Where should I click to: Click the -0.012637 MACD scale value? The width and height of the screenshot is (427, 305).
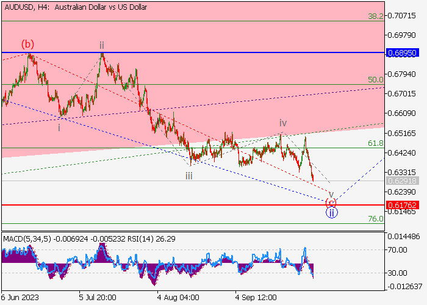tap(404, 287)
